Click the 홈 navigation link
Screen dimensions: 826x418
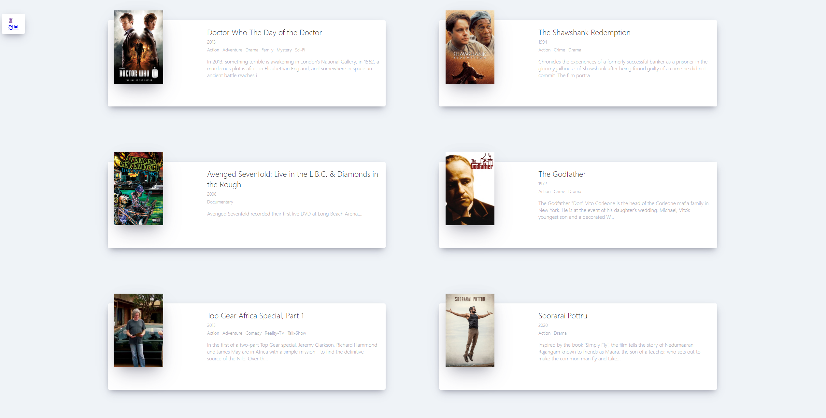pos(10,21)
